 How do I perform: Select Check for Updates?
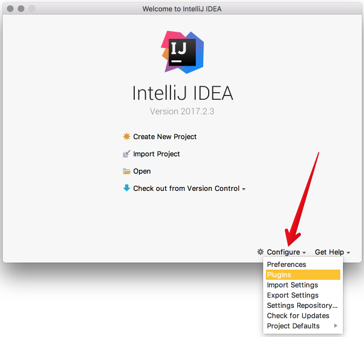point(303,315)
